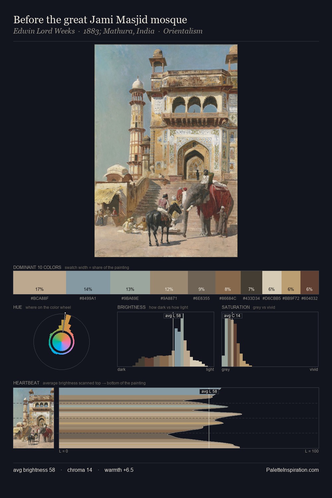Click the 'BRIGHTNESS' section heading
Viewport: 332px width, 498px height.
[131, 307]
